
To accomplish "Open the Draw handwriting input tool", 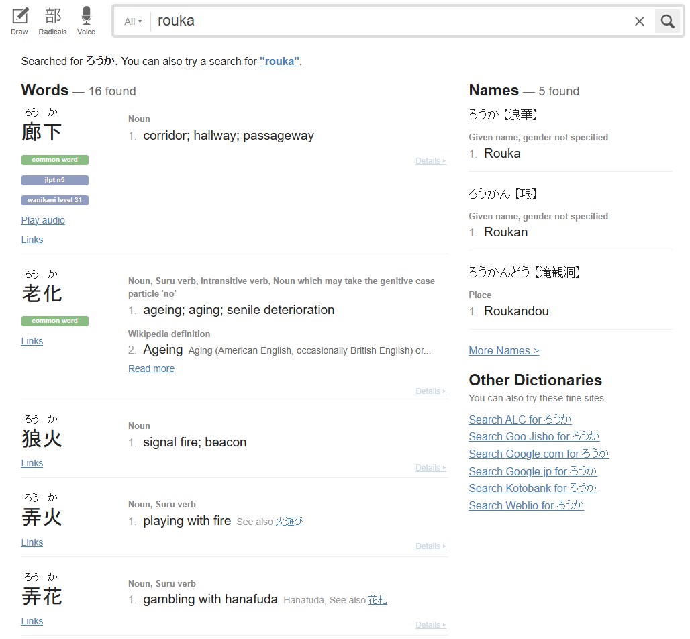I will [19, 21].
